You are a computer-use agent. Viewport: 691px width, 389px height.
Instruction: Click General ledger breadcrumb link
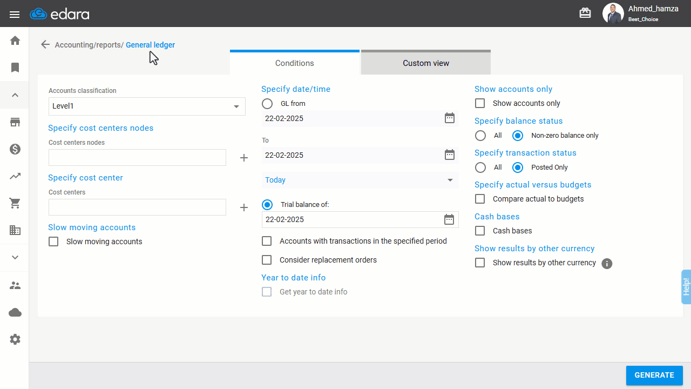(150, 45)
